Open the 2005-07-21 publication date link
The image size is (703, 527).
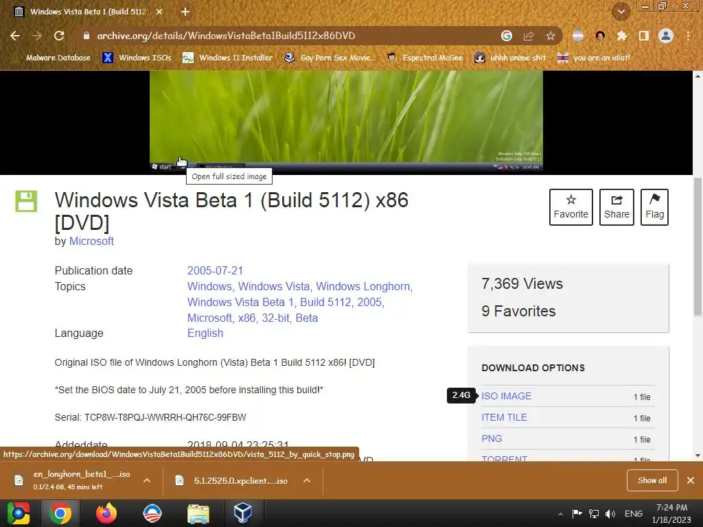click(215, 270)
